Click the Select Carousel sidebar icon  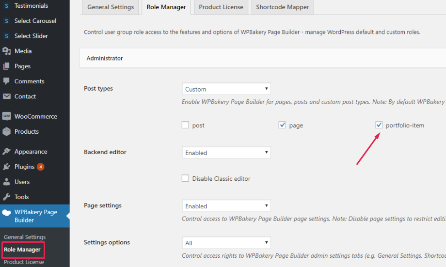tap(6, 21)
